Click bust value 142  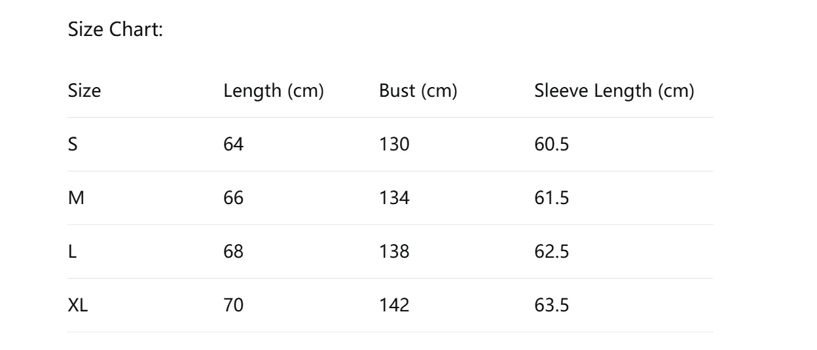394,306
